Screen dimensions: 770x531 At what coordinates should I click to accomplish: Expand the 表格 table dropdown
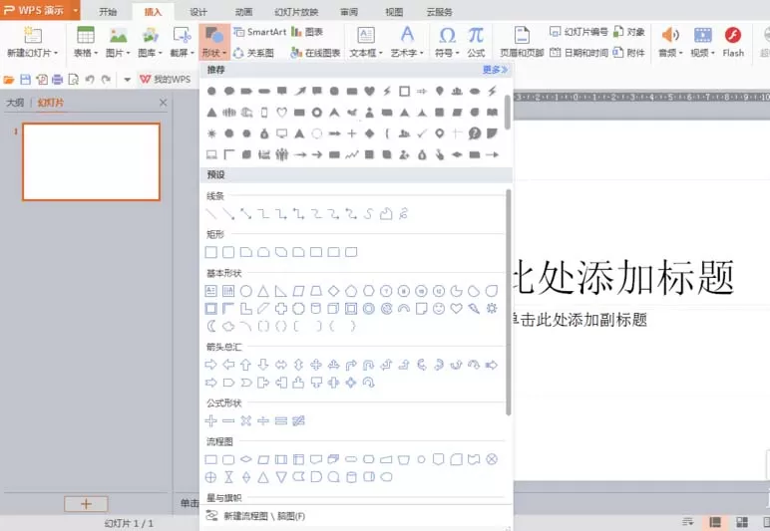[x=86, y=42]
